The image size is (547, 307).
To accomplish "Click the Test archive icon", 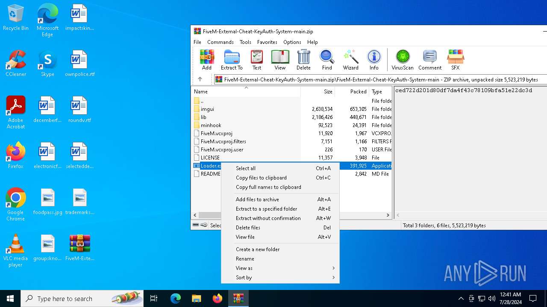I will [257, 60].
